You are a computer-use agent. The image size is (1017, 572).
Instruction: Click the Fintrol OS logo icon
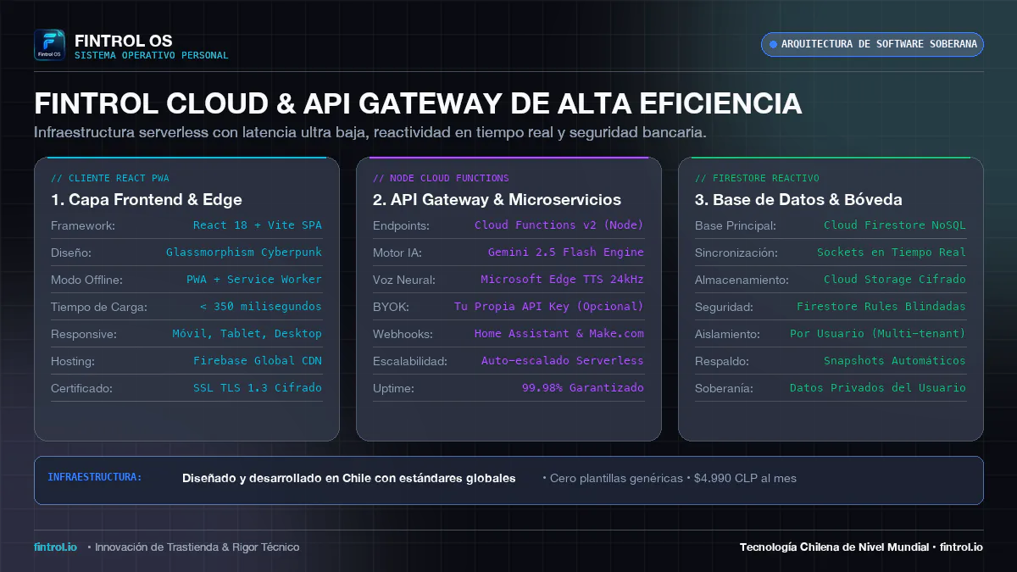tap(50, 46)
